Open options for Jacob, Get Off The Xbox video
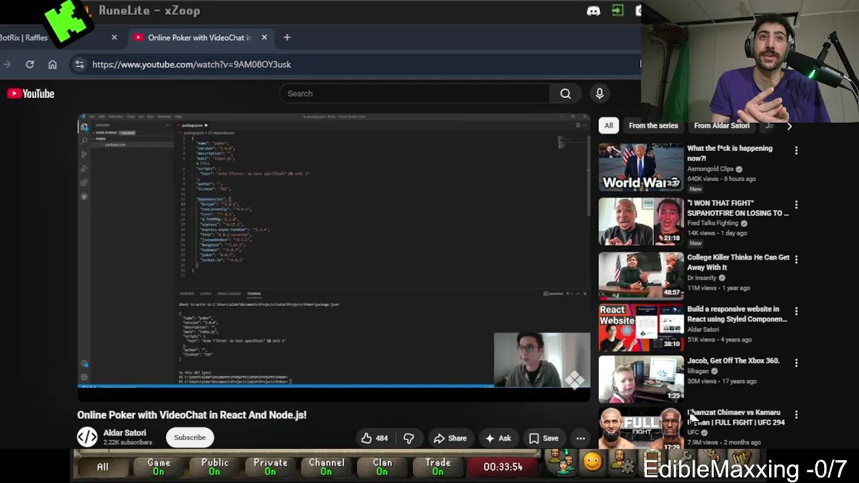The width and height of the screenshot is (859, 483). [796, 363]
